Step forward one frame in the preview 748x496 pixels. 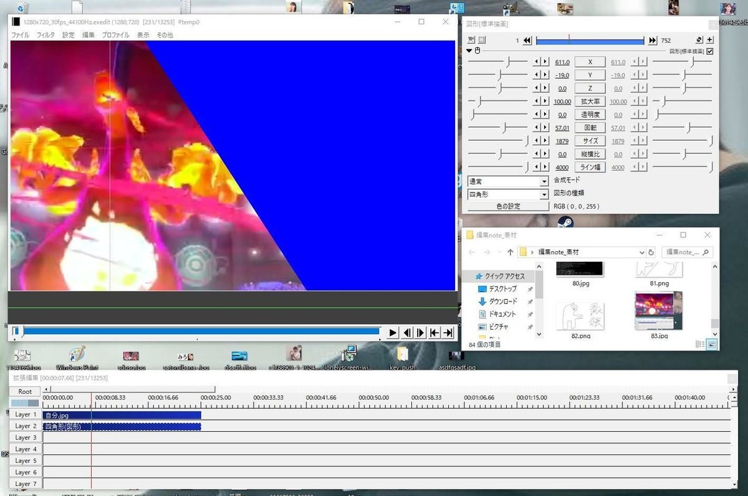pos(421,333)
